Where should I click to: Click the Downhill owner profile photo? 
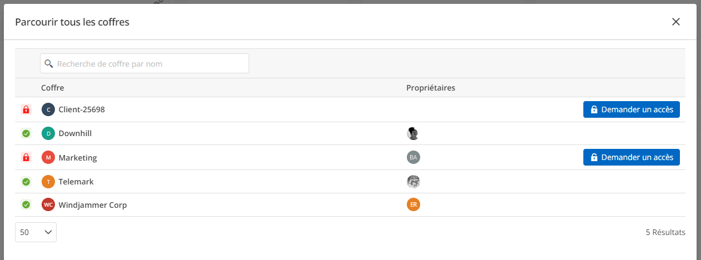tap(413, 133)
